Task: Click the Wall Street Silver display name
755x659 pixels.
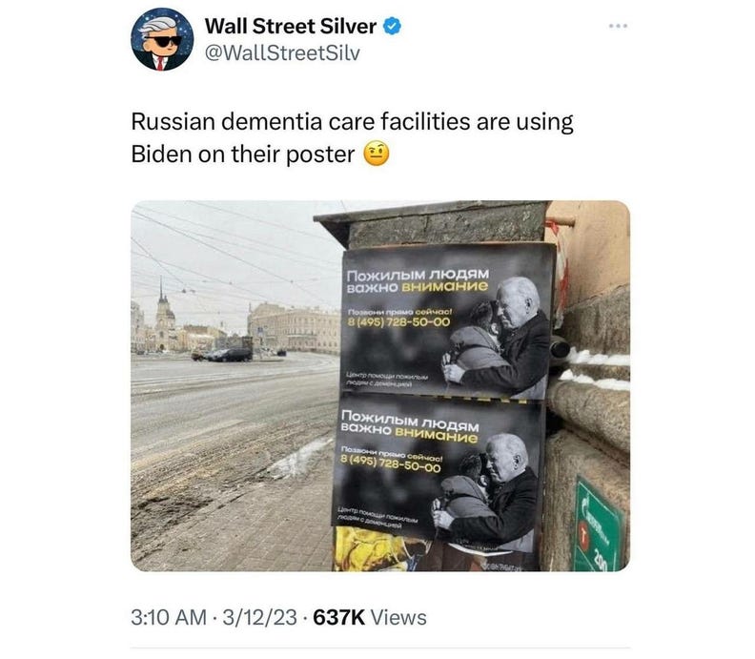Action: [x=291, y=26]
